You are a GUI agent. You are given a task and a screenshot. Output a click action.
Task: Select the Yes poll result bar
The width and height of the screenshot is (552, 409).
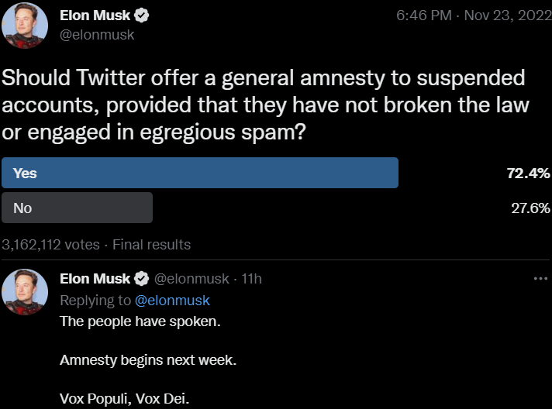click(x=200, y=174)
